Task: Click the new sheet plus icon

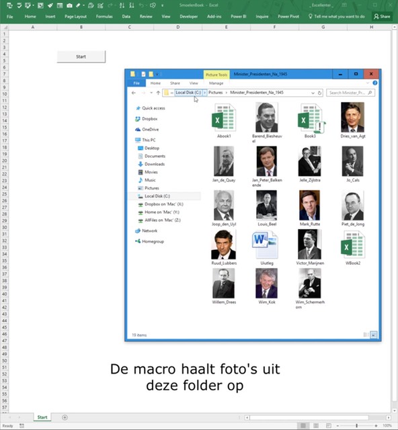Action: (65, 417)
